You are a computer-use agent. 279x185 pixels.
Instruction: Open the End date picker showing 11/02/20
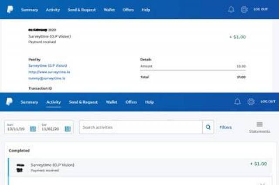pos(51,128)
